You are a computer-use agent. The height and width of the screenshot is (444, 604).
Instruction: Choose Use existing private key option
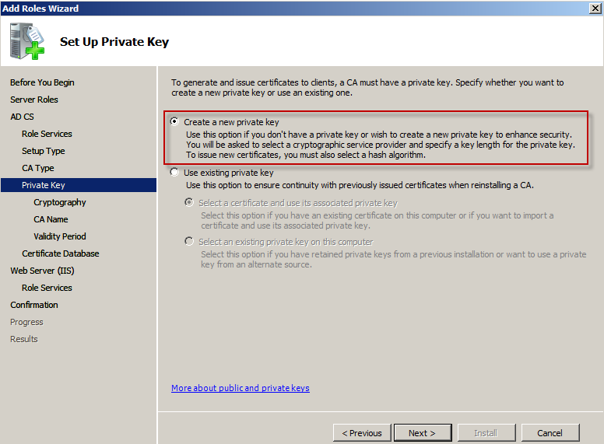click(x=174, y=173)
